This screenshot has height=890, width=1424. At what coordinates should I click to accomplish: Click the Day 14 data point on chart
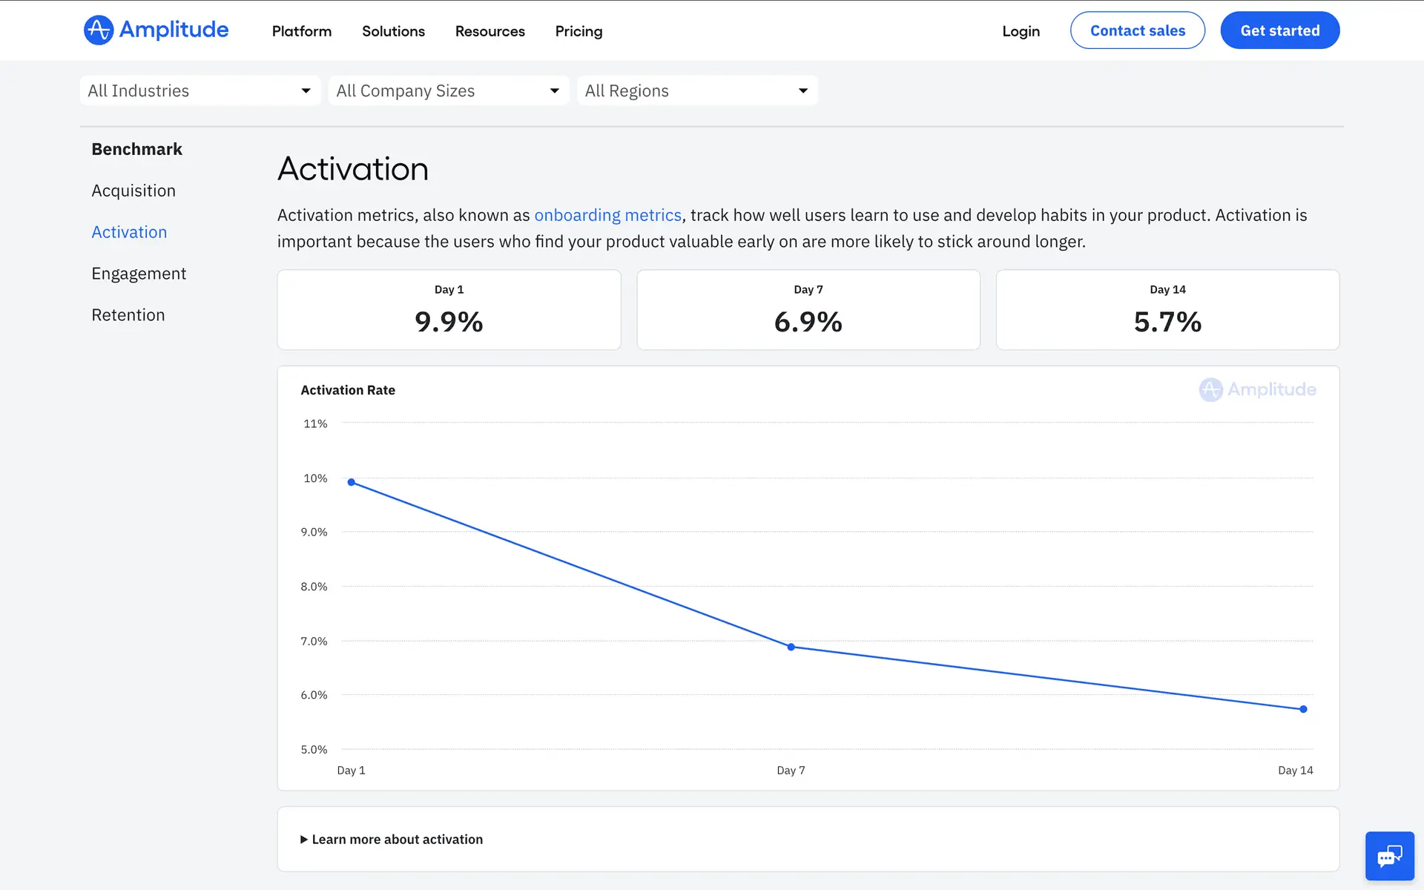click(x=1303, y=709)
